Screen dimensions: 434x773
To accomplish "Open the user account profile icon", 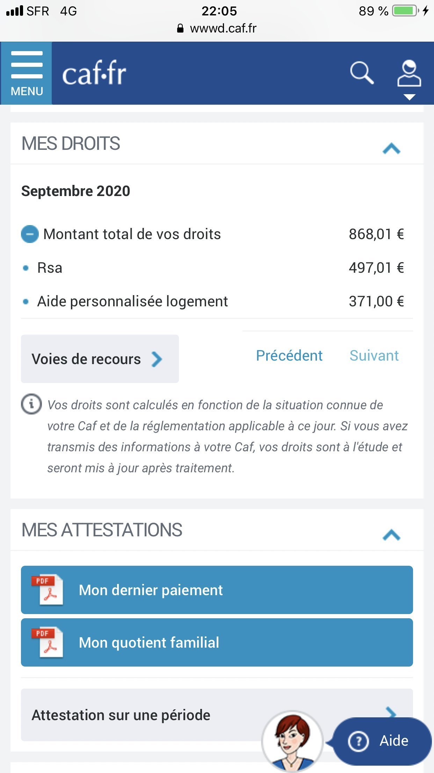I will coord(409,73).
